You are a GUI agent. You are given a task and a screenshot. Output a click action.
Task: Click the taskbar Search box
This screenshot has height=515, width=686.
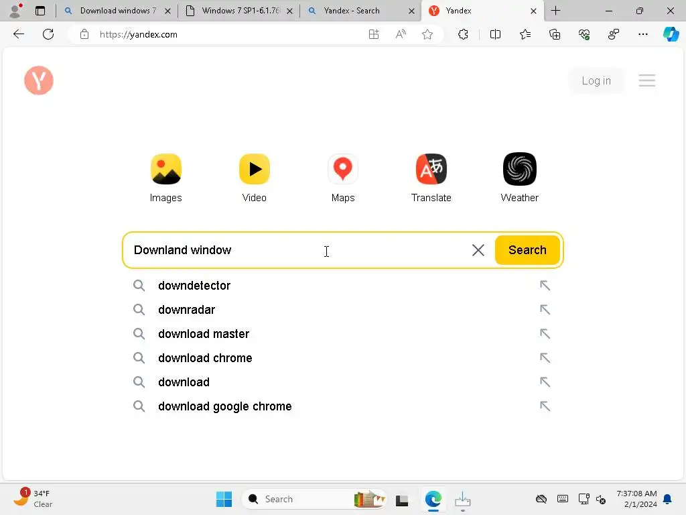pyautogui.click(x=314, y=499)
